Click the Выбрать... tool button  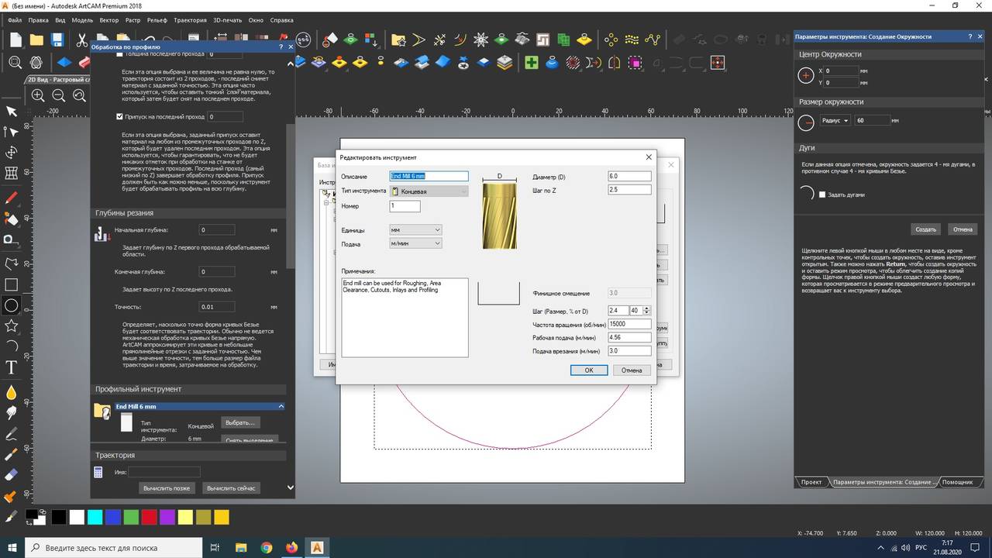coord(240,422)
